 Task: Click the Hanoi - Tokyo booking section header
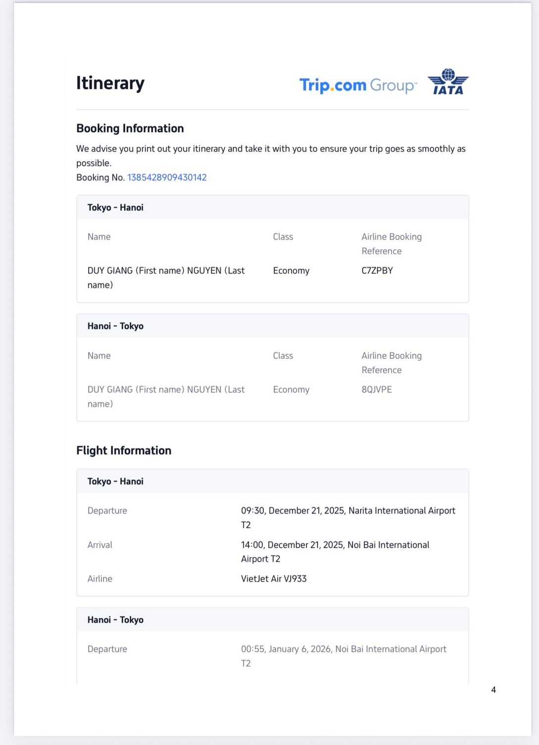click(x=115, y=326)
